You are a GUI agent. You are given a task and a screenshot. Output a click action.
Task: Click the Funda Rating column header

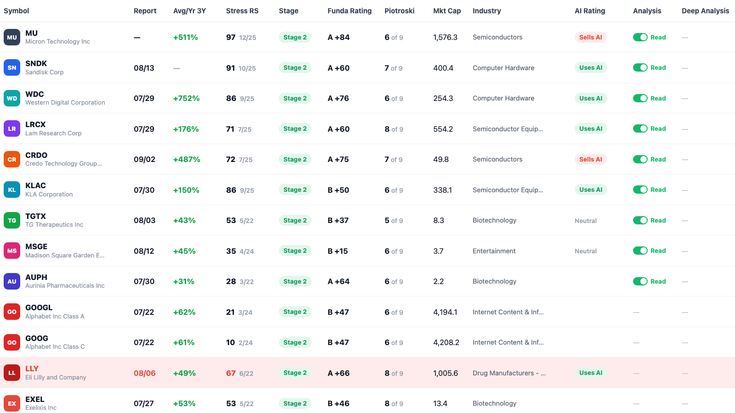click(x=350, y=11)
